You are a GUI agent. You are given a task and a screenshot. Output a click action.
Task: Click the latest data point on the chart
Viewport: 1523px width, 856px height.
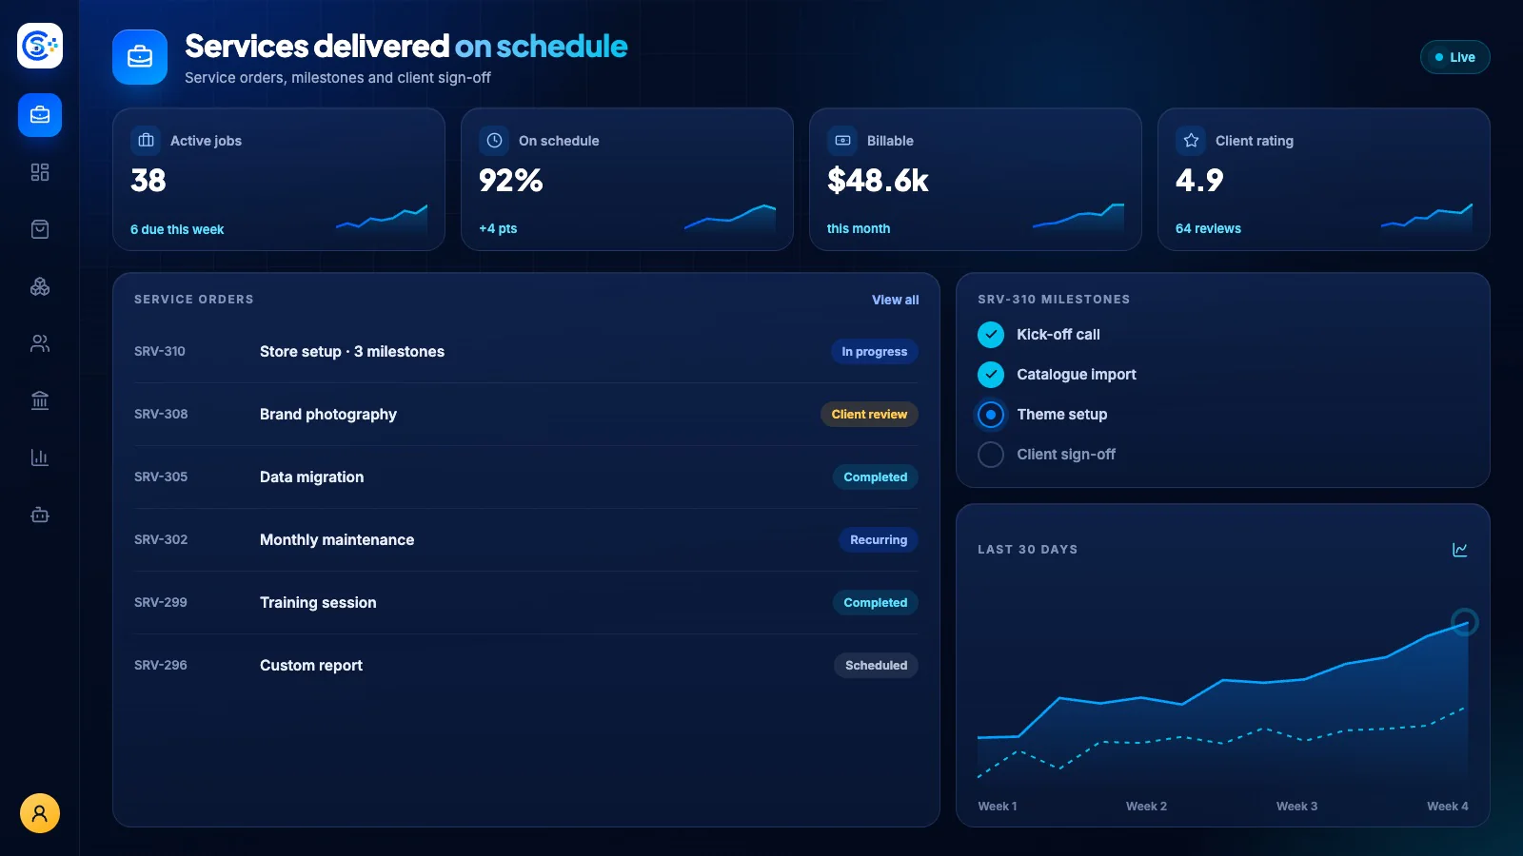1464,622
